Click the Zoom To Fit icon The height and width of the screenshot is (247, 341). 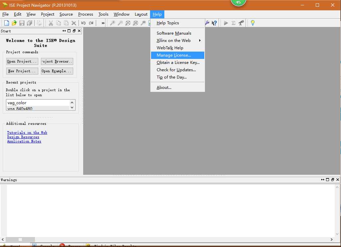128,23
